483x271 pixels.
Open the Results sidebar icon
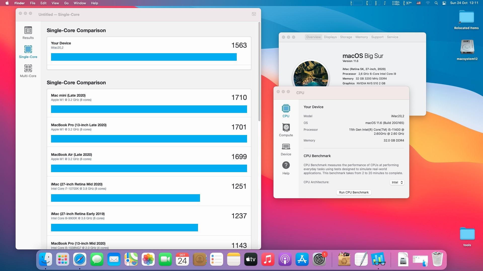coord(28,31)
